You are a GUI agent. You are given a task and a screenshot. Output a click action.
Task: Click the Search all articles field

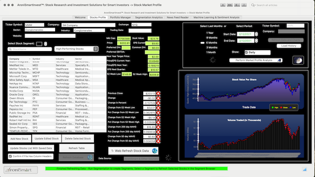[281, 5]
